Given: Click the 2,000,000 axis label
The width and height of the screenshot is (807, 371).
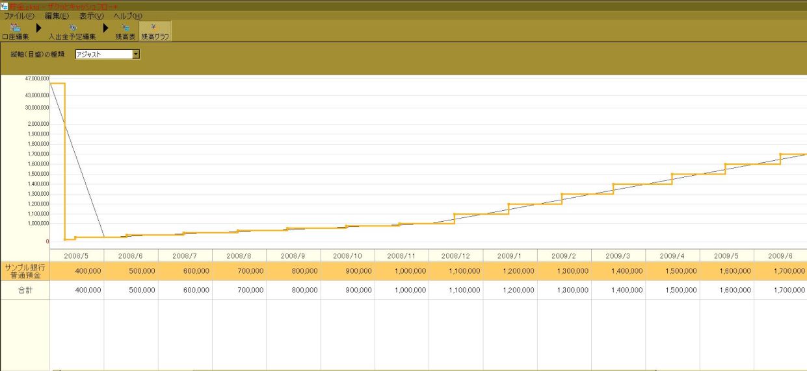Looking at the screenshot, I should tap(37, 124).
